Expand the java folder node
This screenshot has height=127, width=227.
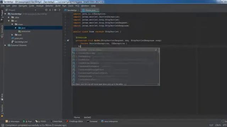click(x=16, y=28)
